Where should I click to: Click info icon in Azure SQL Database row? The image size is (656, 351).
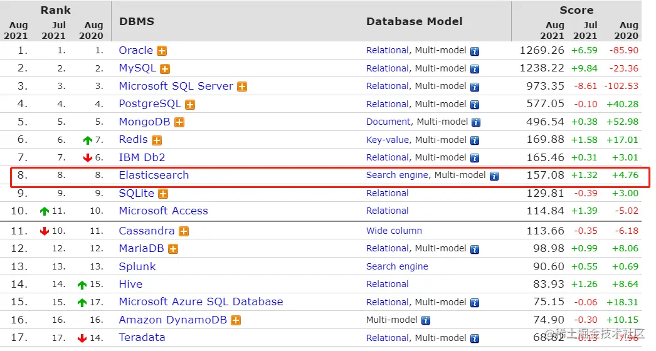(475, 303)
